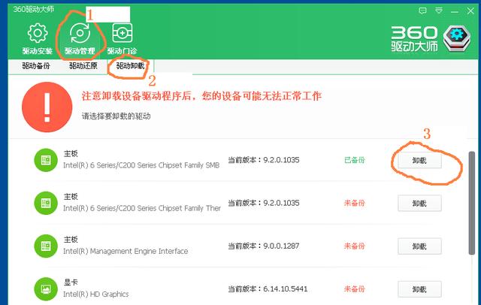Switch to the 驱动还原 tab
Screen dimensions: 481x305
[83, 66]
